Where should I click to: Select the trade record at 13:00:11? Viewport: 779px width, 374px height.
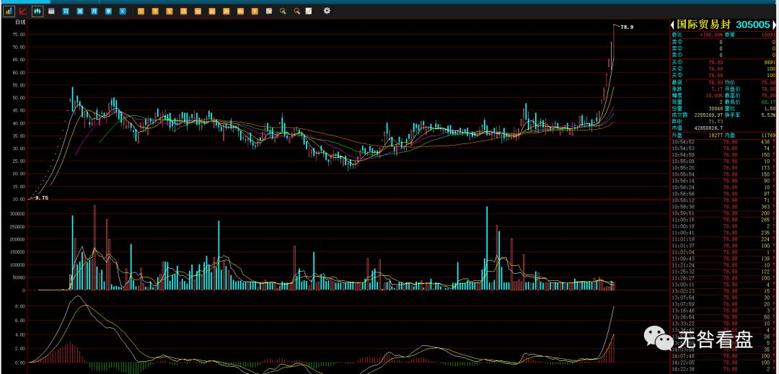[x=723, y=284]
